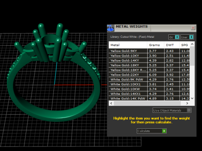Close the Metal Weights panel
This screenshot has height=151, width=202.
[193, 28]
